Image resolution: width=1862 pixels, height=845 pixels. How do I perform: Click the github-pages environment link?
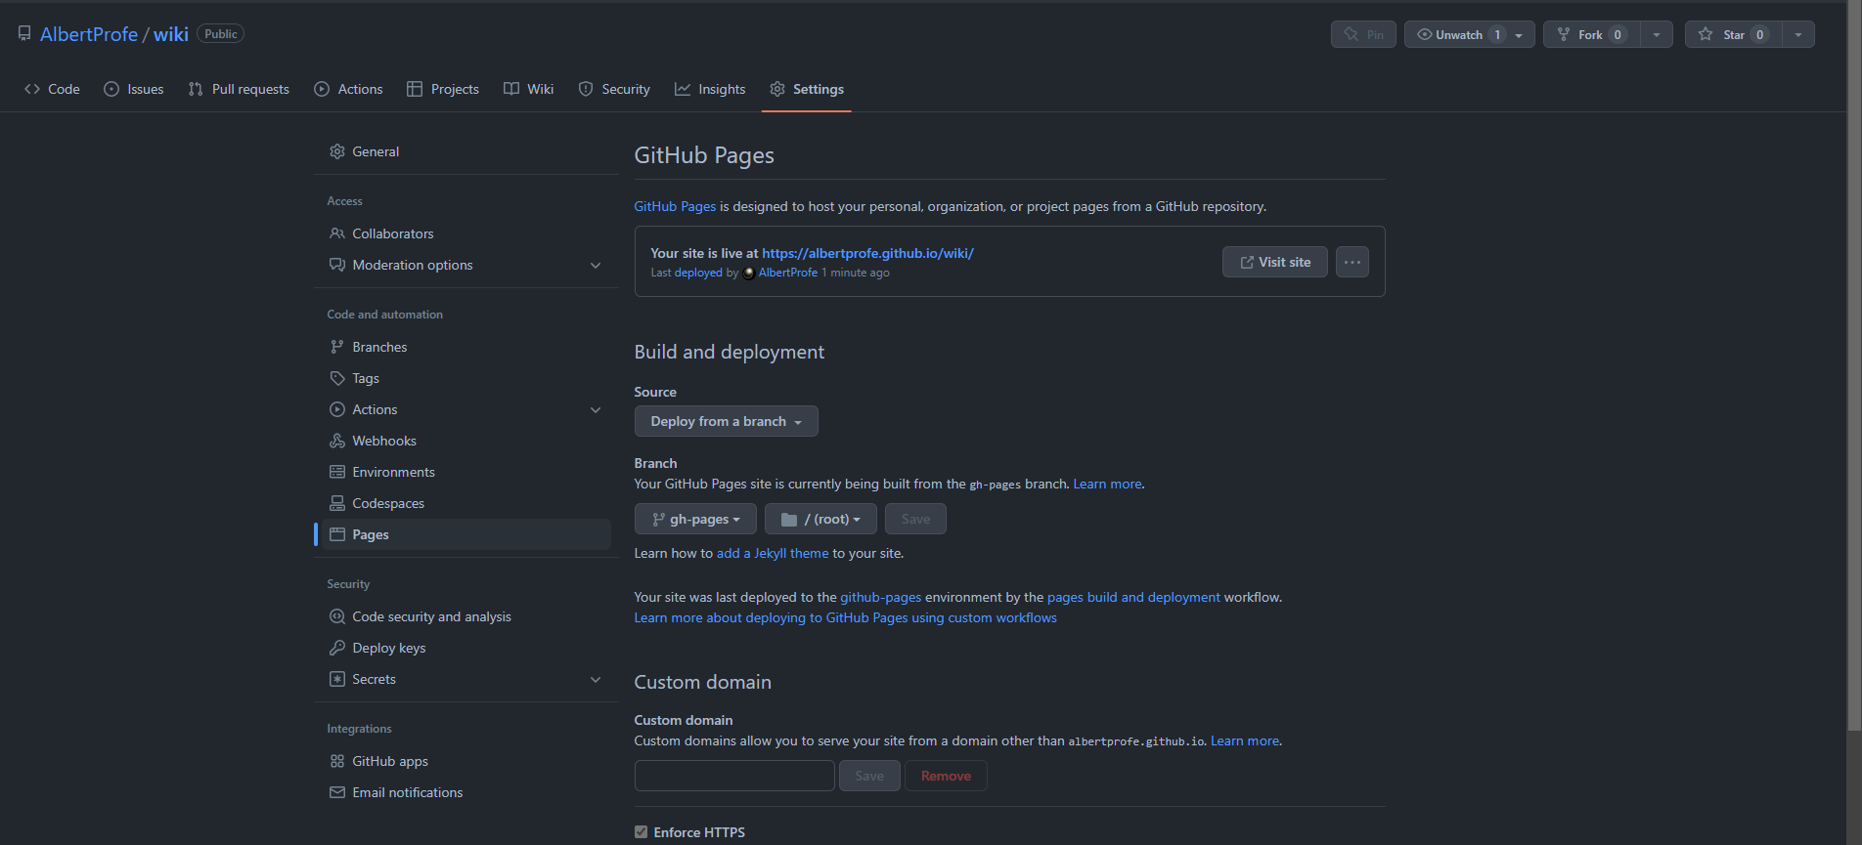[x=881, y=597]
